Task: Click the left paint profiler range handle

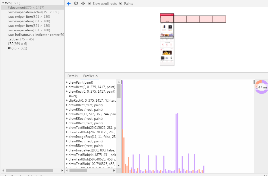Action: click(x=122, y=82)
